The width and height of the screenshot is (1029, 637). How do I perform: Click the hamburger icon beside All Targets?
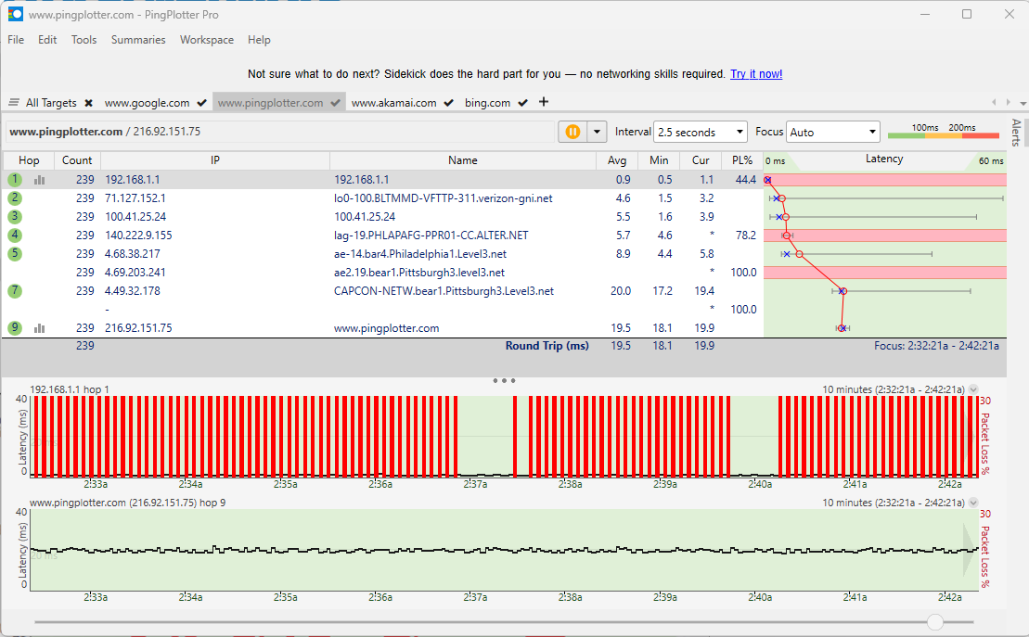[x=14, y=103]
